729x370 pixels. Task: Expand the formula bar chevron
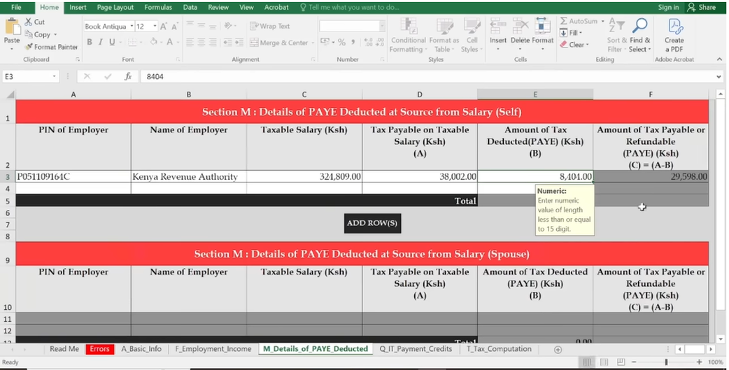coord(719,76)
